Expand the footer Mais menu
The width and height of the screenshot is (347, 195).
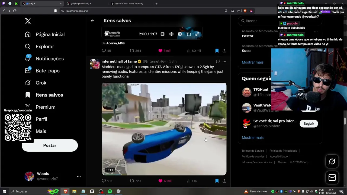[x=282, y=162]
